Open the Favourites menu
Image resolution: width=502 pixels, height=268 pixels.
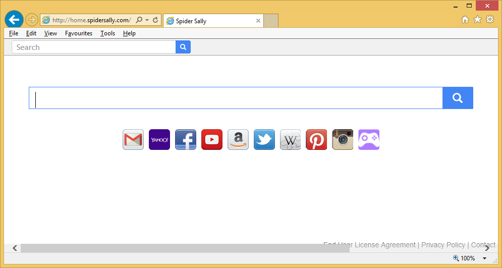[x=79, y=33]
